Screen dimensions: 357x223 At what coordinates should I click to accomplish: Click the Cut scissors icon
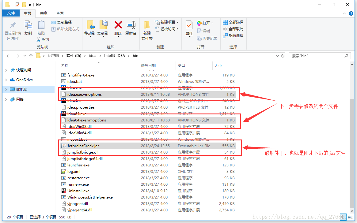tap(38, 39)
